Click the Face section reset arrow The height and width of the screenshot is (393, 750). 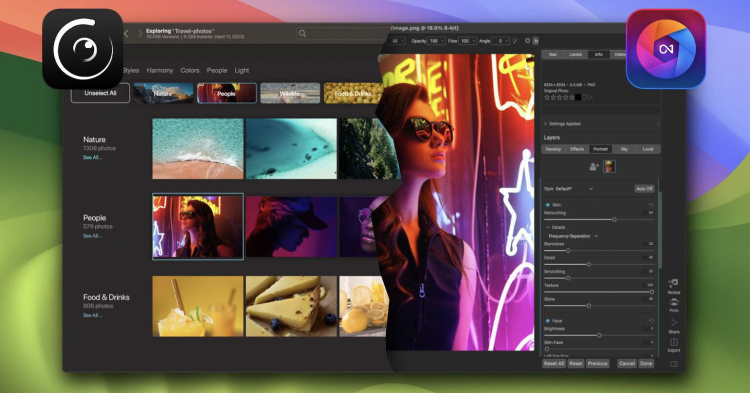(651, 321)
